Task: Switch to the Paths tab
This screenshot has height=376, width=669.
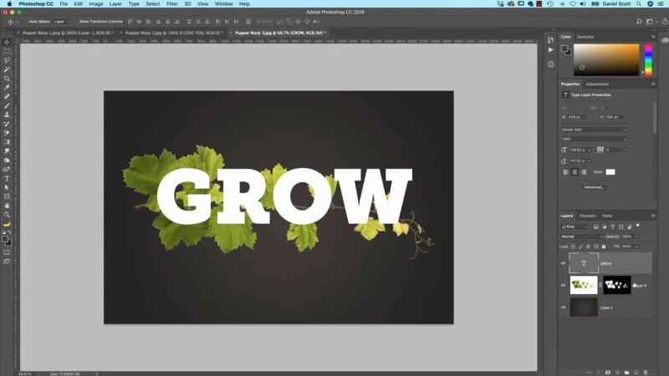Action: [x=607, y=216]
